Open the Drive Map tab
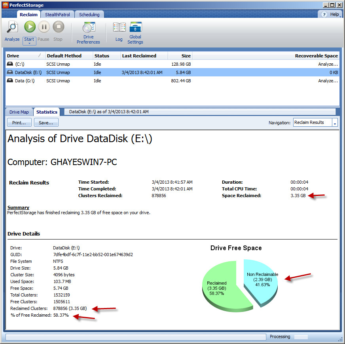This screenshot has width=345, height=344. click(19, 112)
